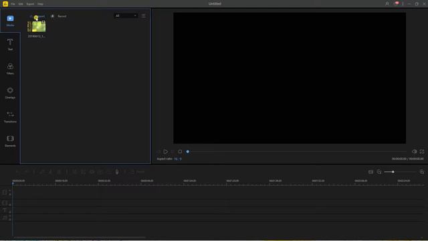The width and height of the screenshot is (428, 241).
Task: Click the timeline playhead marker
Action: [x=13, y=183]
